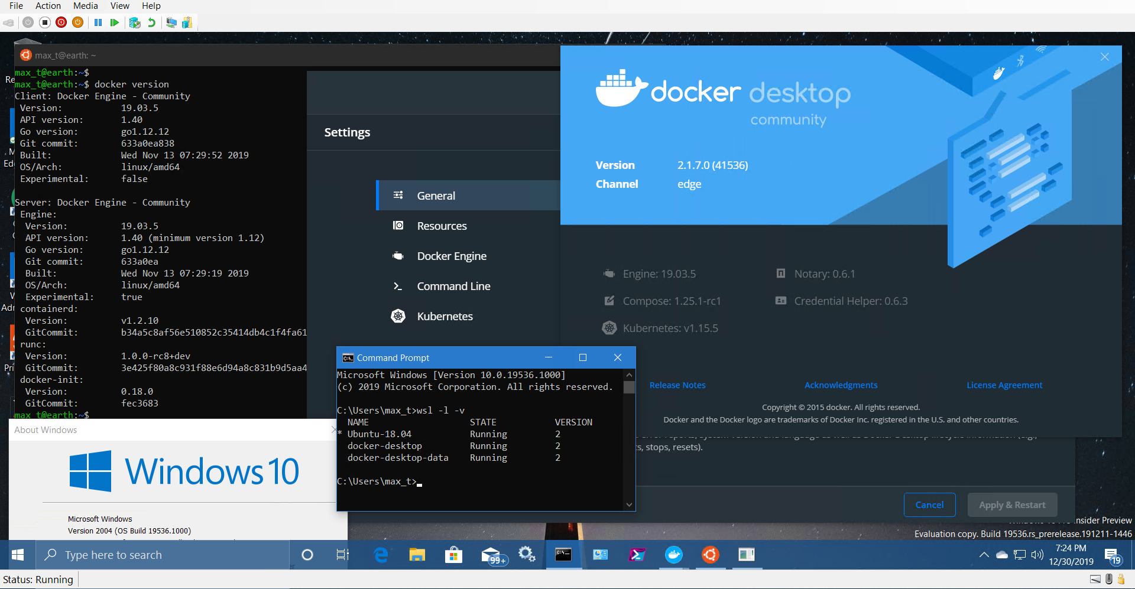Image resolution: width=1135 pixels, height=589 pixels.
Task: Click the Cancel button in Docker settings
Action: pyautogui.click(x=929, y=505)
